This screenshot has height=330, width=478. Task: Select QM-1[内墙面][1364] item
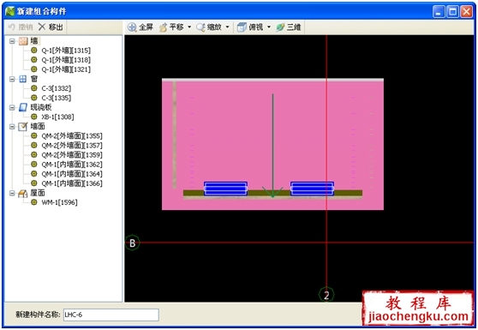click(x=72, y=174)
